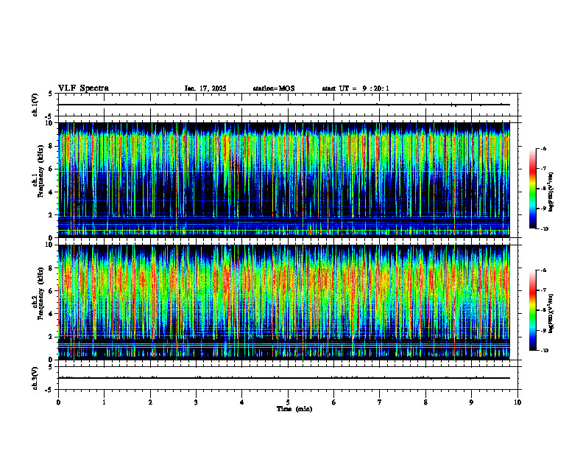Screen dimensions: 583x451
Task: Click the ch.2 color scale bar
Action: click(x=532, y=310)
